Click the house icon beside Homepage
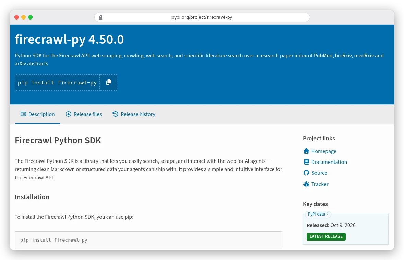The width and height of the screenshot is (404, 260). pyautogui.click(x=306, y=151)
